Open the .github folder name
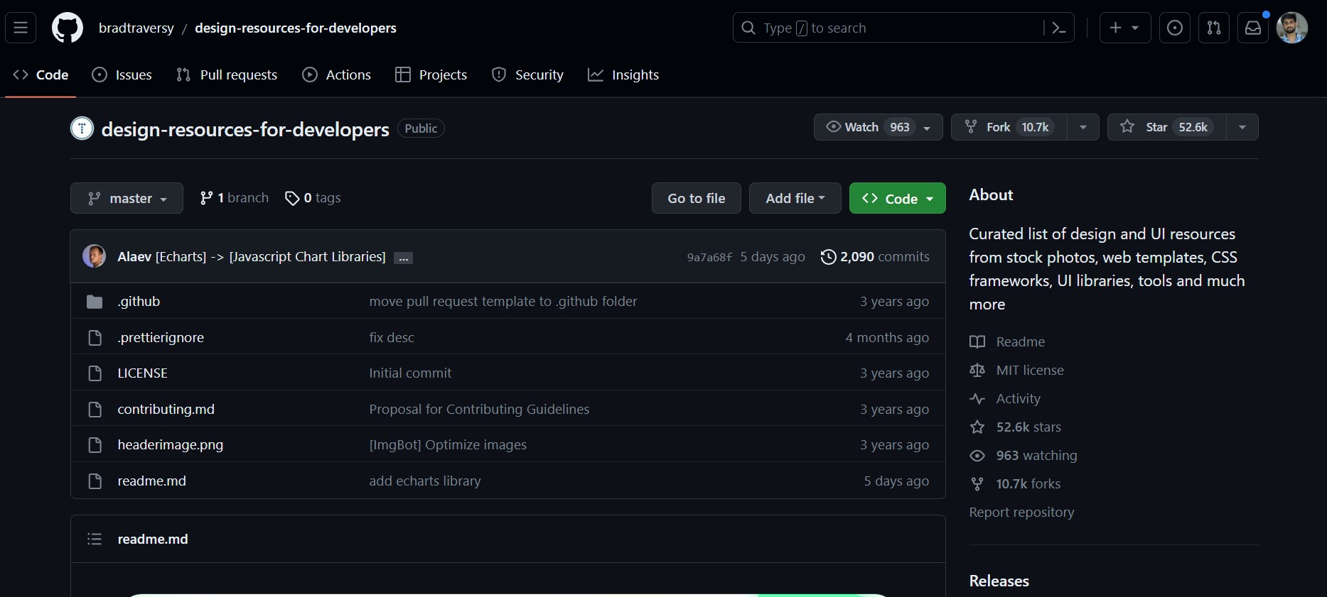This screenshot has height=597, width=1327. coord(139,301)
